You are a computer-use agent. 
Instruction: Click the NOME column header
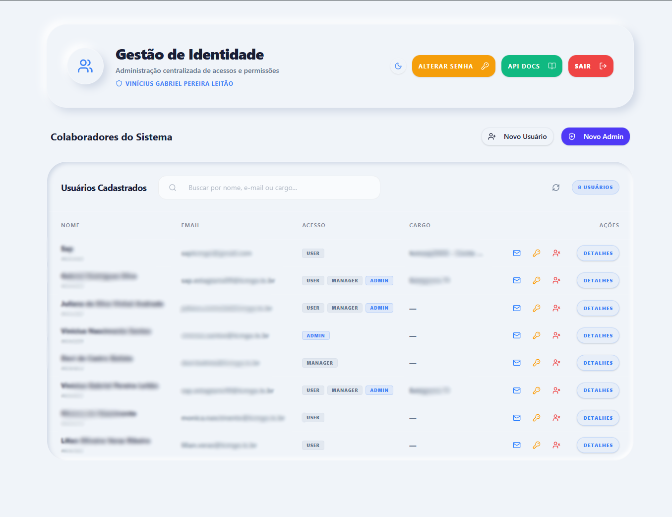tap(70, 225)
